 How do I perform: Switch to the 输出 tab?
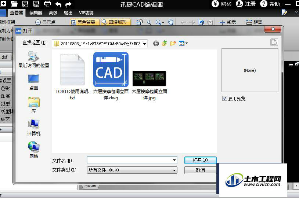[68, 13]
